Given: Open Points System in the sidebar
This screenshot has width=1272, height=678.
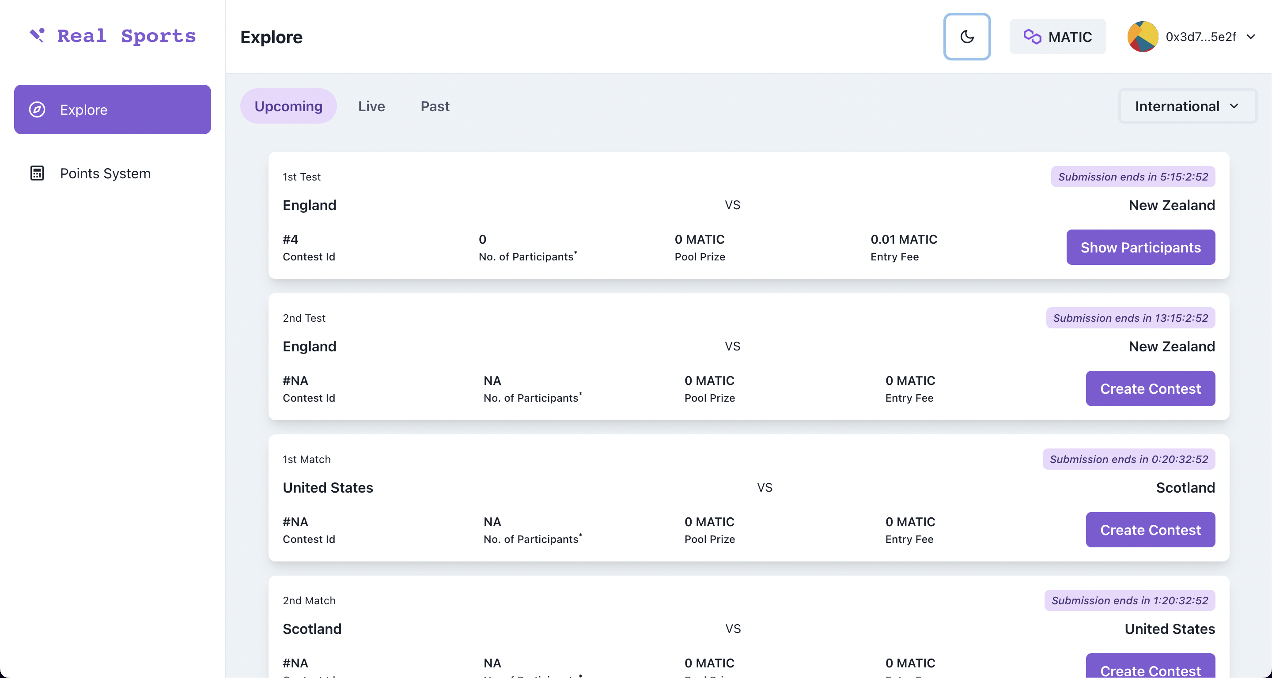Looking at the screenshot, I should tap(105, 173).
